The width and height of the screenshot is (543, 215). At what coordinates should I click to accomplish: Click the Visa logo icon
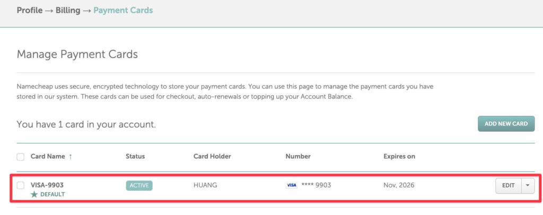(291, 185)
